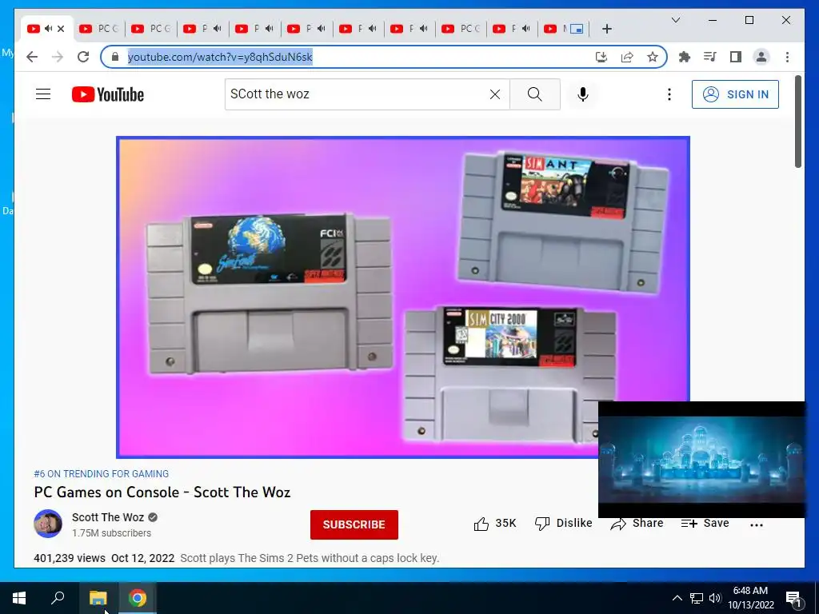Share the video
Viewport: 819px width, 614px height.
tap(637, 523)
